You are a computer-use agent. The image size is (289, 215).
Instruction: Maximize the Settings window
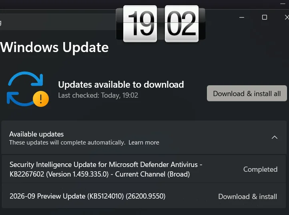pos(265,17)
